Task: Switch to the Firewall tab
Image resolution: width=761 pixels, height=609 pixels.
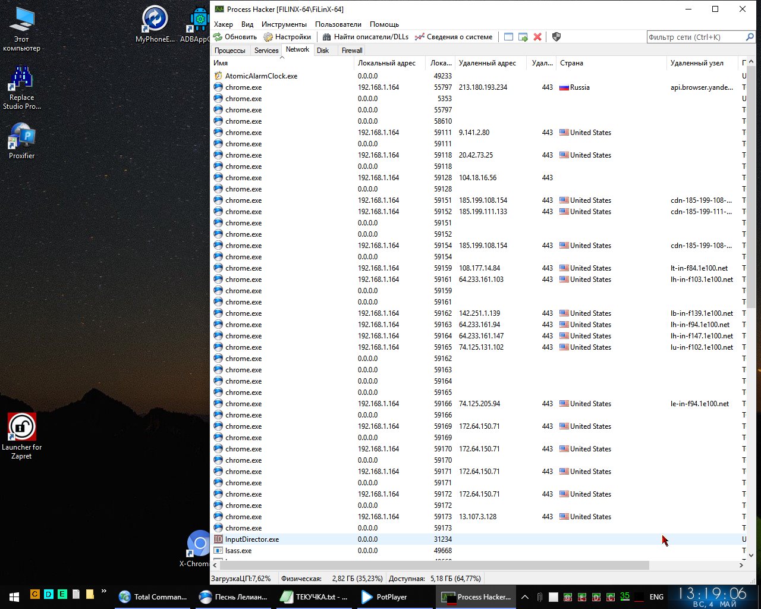Action: point(352,51)
